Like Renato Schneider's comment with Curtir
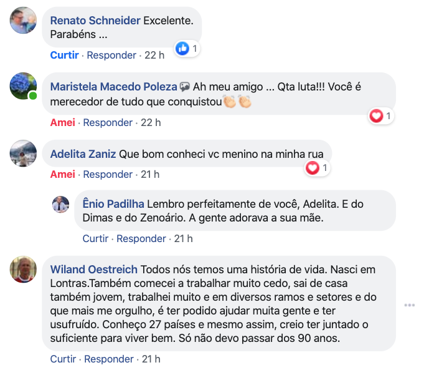424x370 pixels. click(65, 55)
